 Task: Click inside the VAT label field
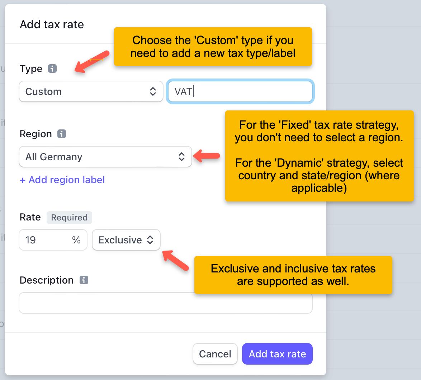[240, 91]
